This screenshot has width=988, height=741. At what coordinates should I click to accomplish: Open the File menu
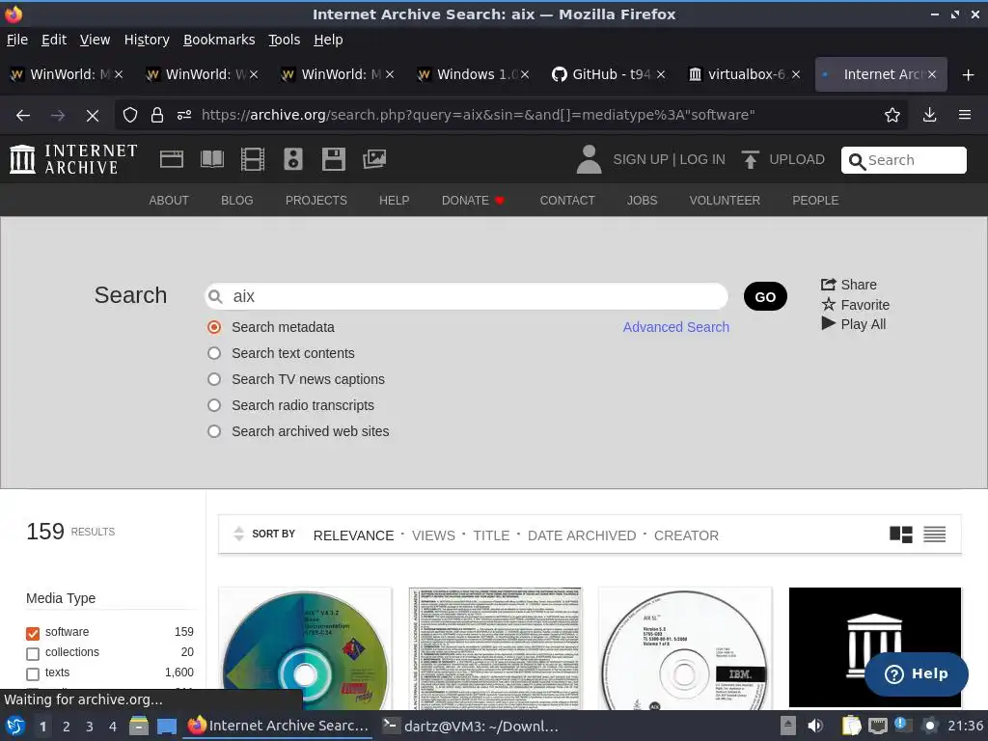tap(17, 40)
